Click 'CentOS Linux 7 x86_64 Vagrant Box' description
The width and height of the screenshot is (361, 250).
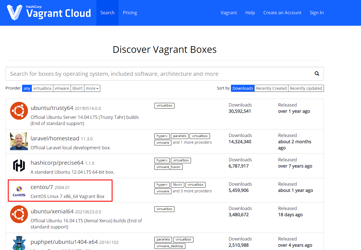pos(68,196)
